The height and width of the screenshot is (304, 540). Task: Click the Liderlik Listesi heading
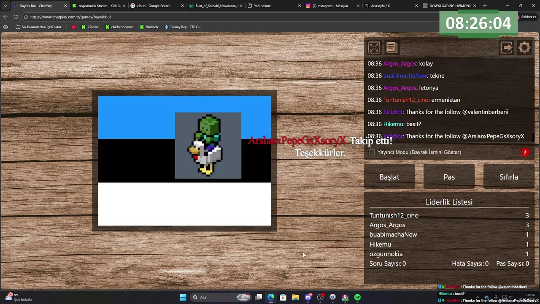449,202
